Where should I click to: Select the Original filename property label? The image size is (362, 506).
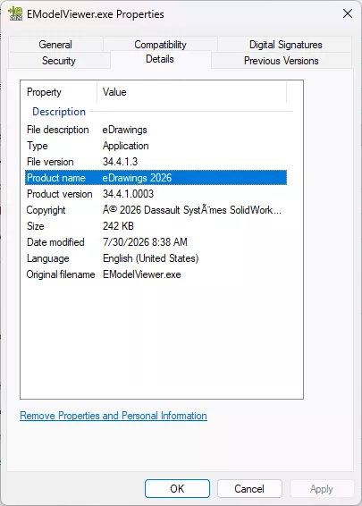pos(61,274)
